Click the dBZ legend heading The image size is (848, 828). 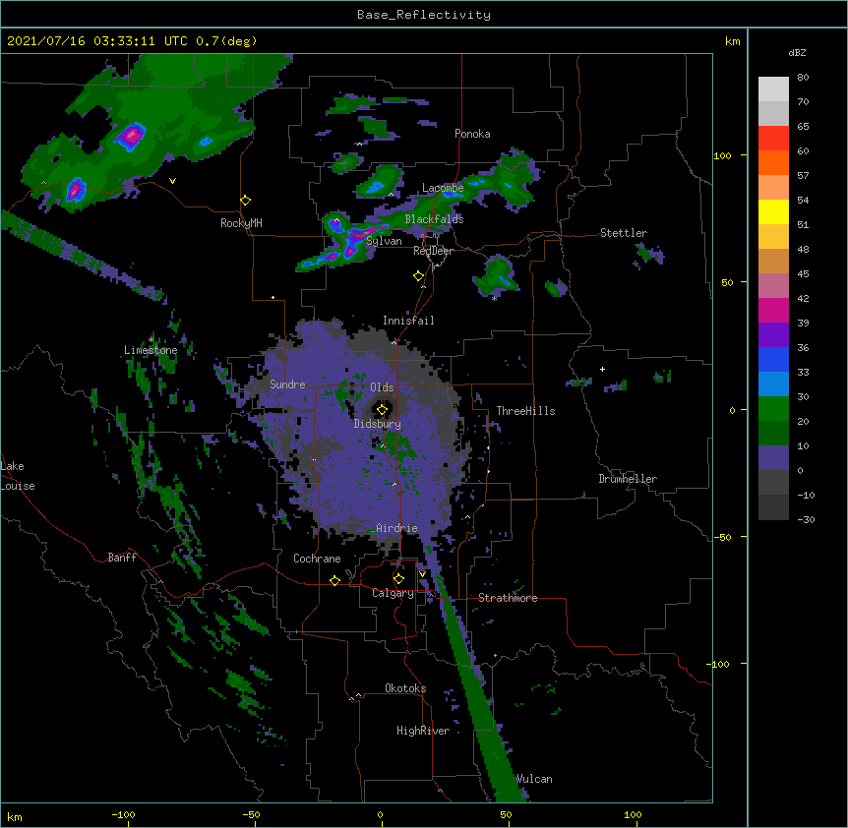(x=797, y=52)
